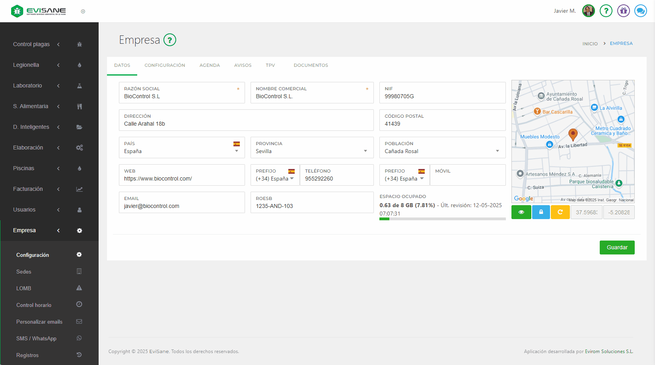655x365 pixels.
Task: Toggle map visibility with green eye button
Action: 521,212
